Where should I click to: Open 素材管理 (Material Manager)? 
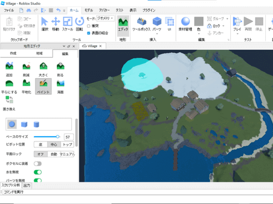(186, 24)
